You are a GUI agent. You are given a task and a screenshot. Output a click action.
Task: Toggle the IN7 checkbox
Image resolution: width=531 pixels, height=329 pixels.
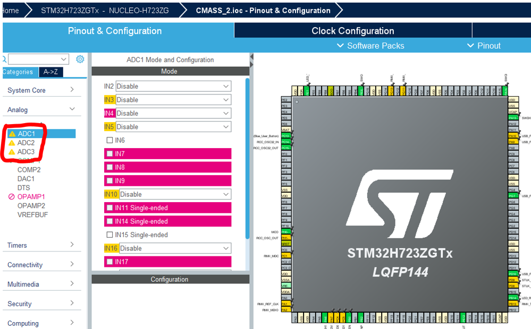pyautogui.click(x=109, y=153)
